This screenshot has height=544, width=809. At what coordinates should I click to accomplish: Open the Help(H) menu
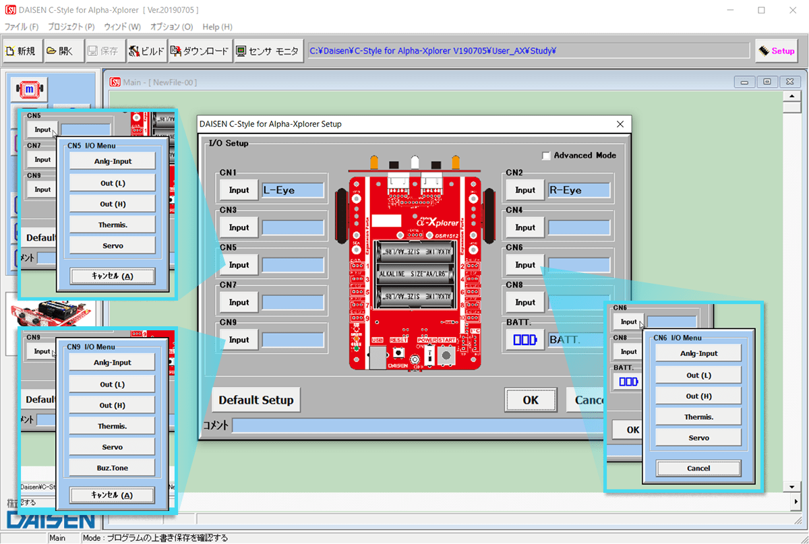[x=217, y=27]
